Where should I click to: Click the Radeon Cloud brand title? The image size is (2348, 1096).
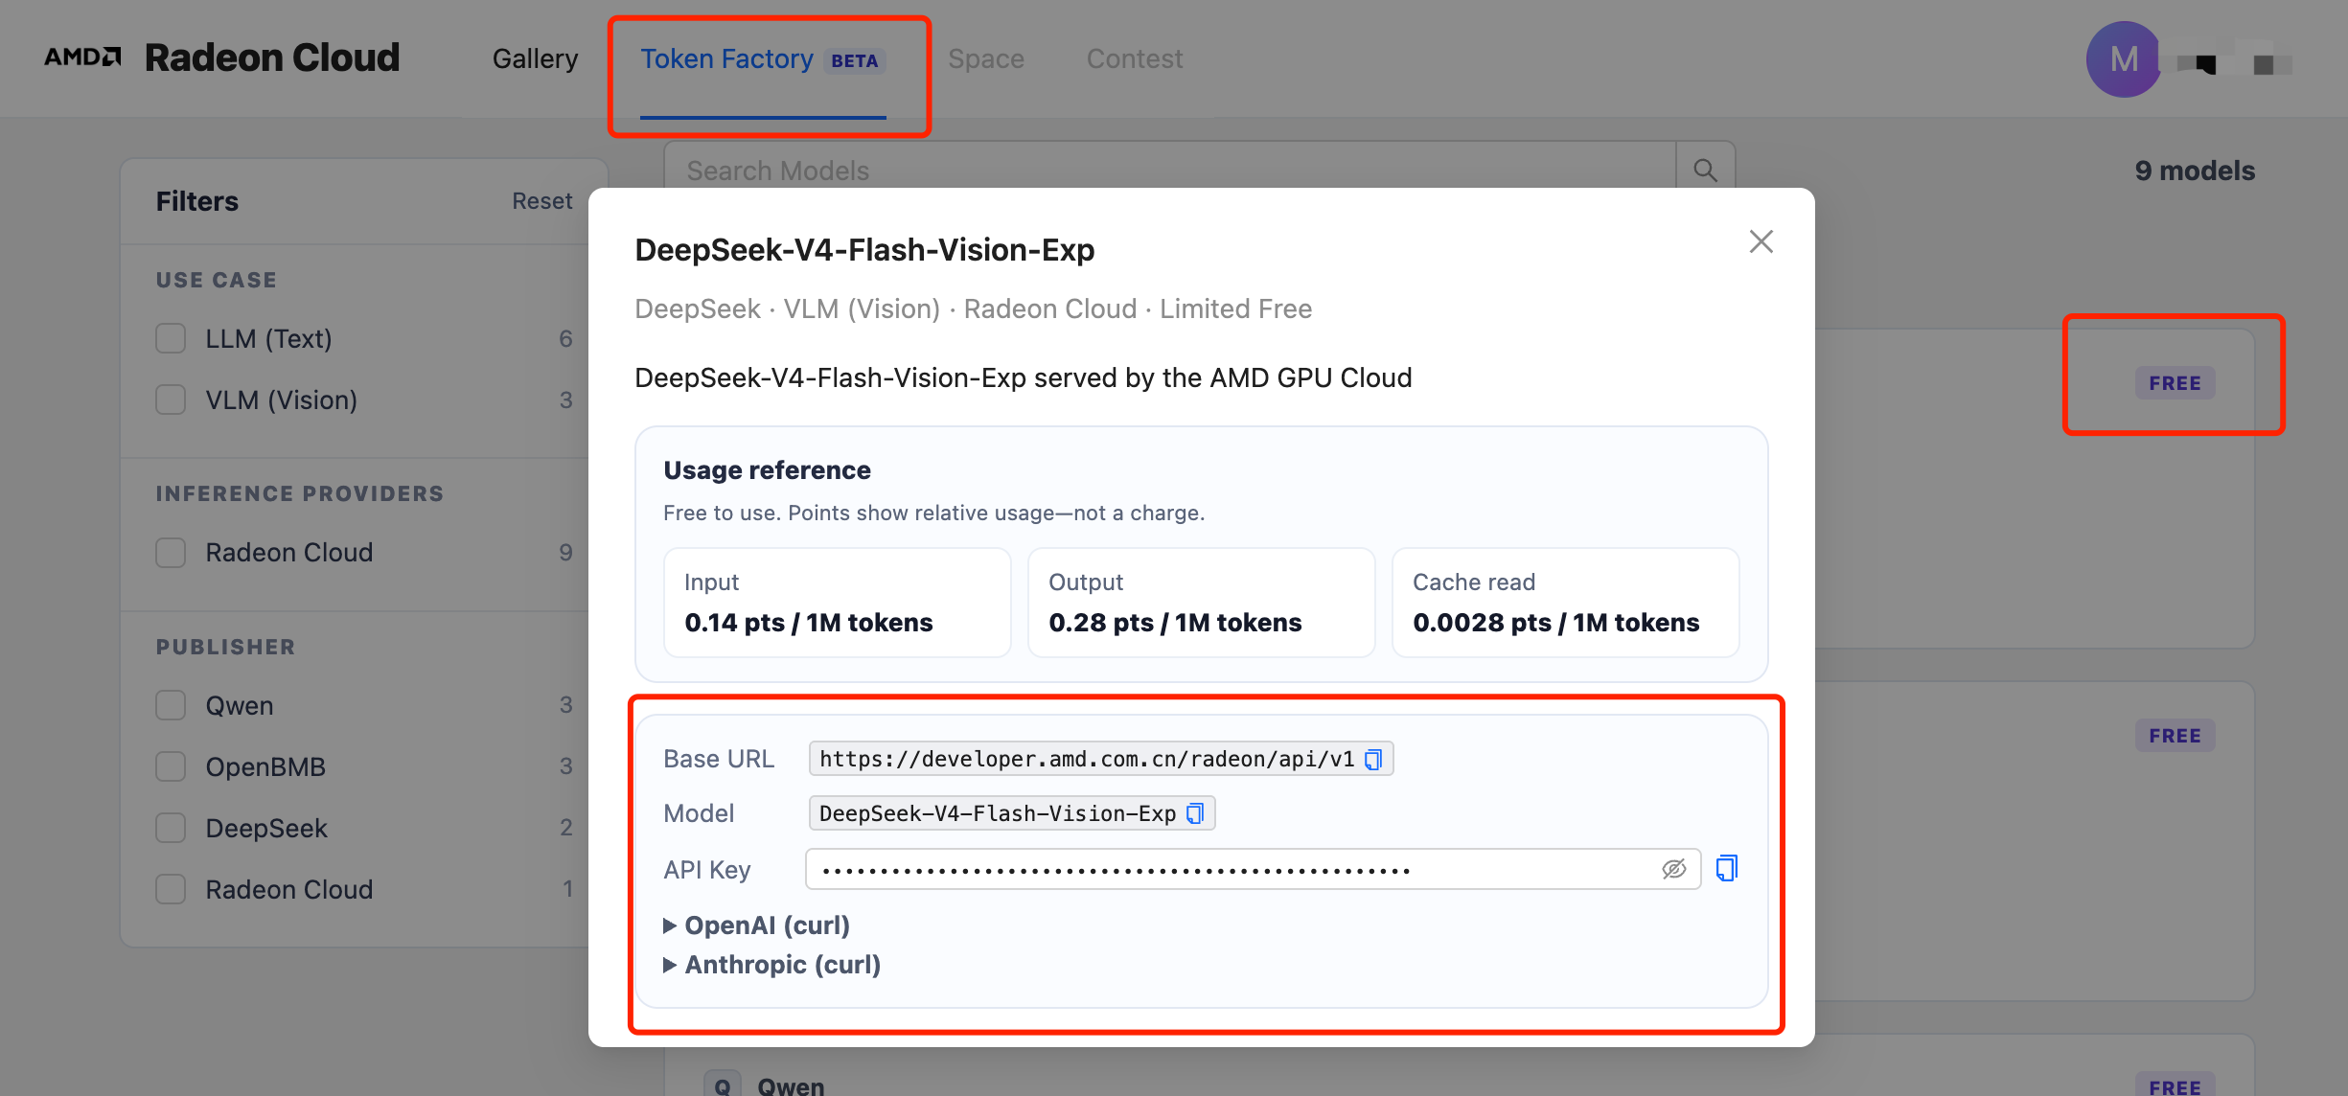pos(272,57)
